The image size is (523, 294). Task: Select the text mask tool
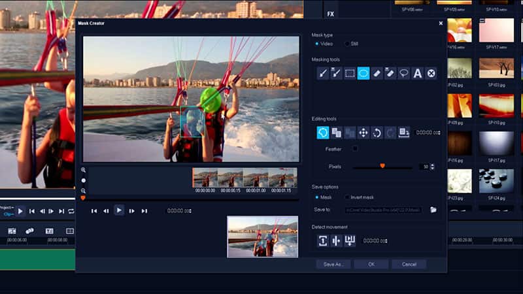pyautogui.click(x=418, y=73)
